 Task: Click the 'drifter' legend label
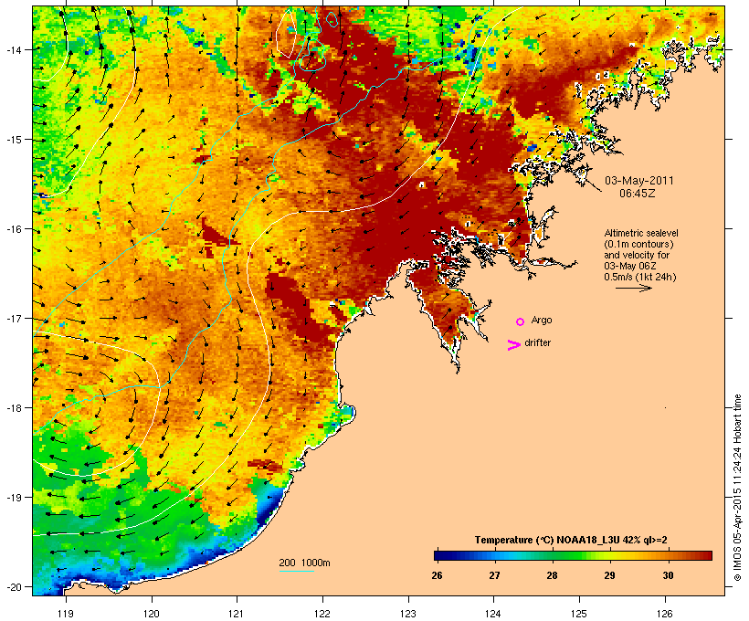537,342
